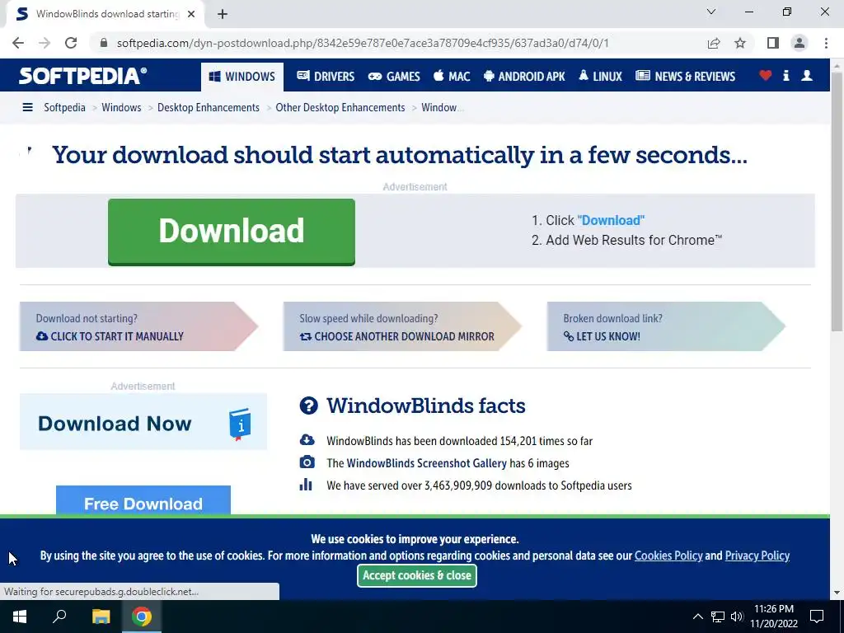Go back with browser back arrow
The height and width of the screenshot is (633, 844).
click(x=18, y=43)
